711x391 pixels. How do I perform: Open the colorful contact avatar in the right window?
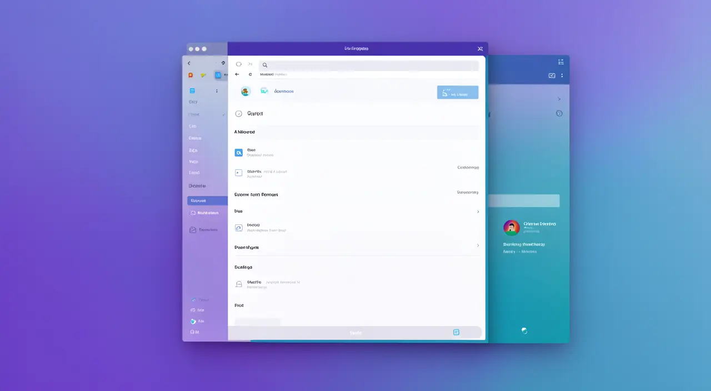point(512,228)
